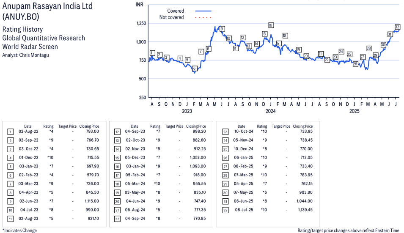Click the boxed number 1 in the rating table
Image resolution: width=404 pixels, height=233 pixels.
[x=10, y=132]
